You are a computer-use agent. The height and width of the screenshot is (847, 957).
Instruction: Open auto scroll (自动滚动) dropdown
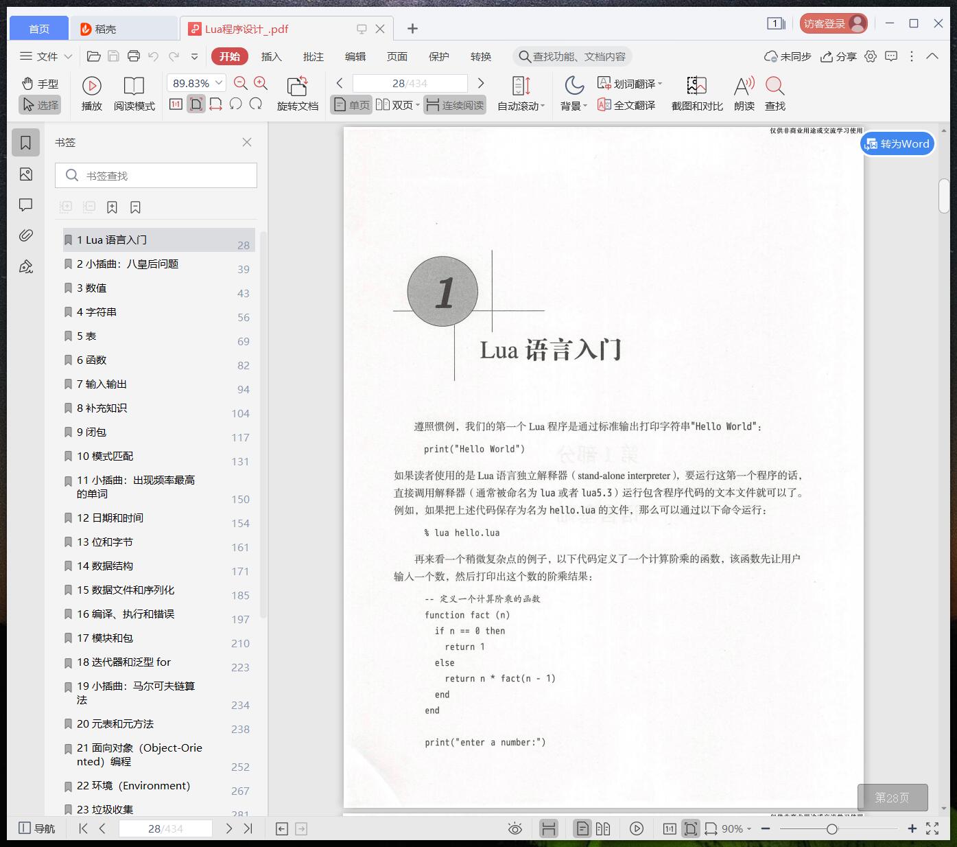521,94
